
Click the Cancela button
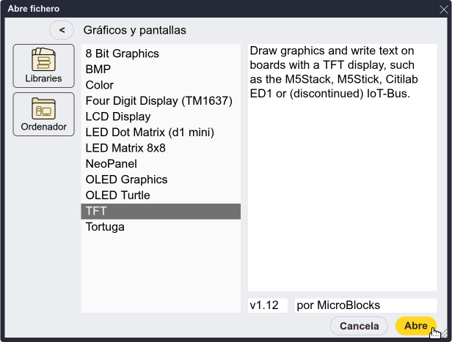point(359,326)
